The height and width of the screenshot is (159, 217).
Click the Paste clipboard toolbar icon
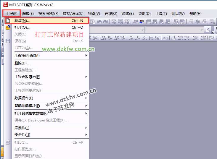pyautogui.click(x=93, y=22)
